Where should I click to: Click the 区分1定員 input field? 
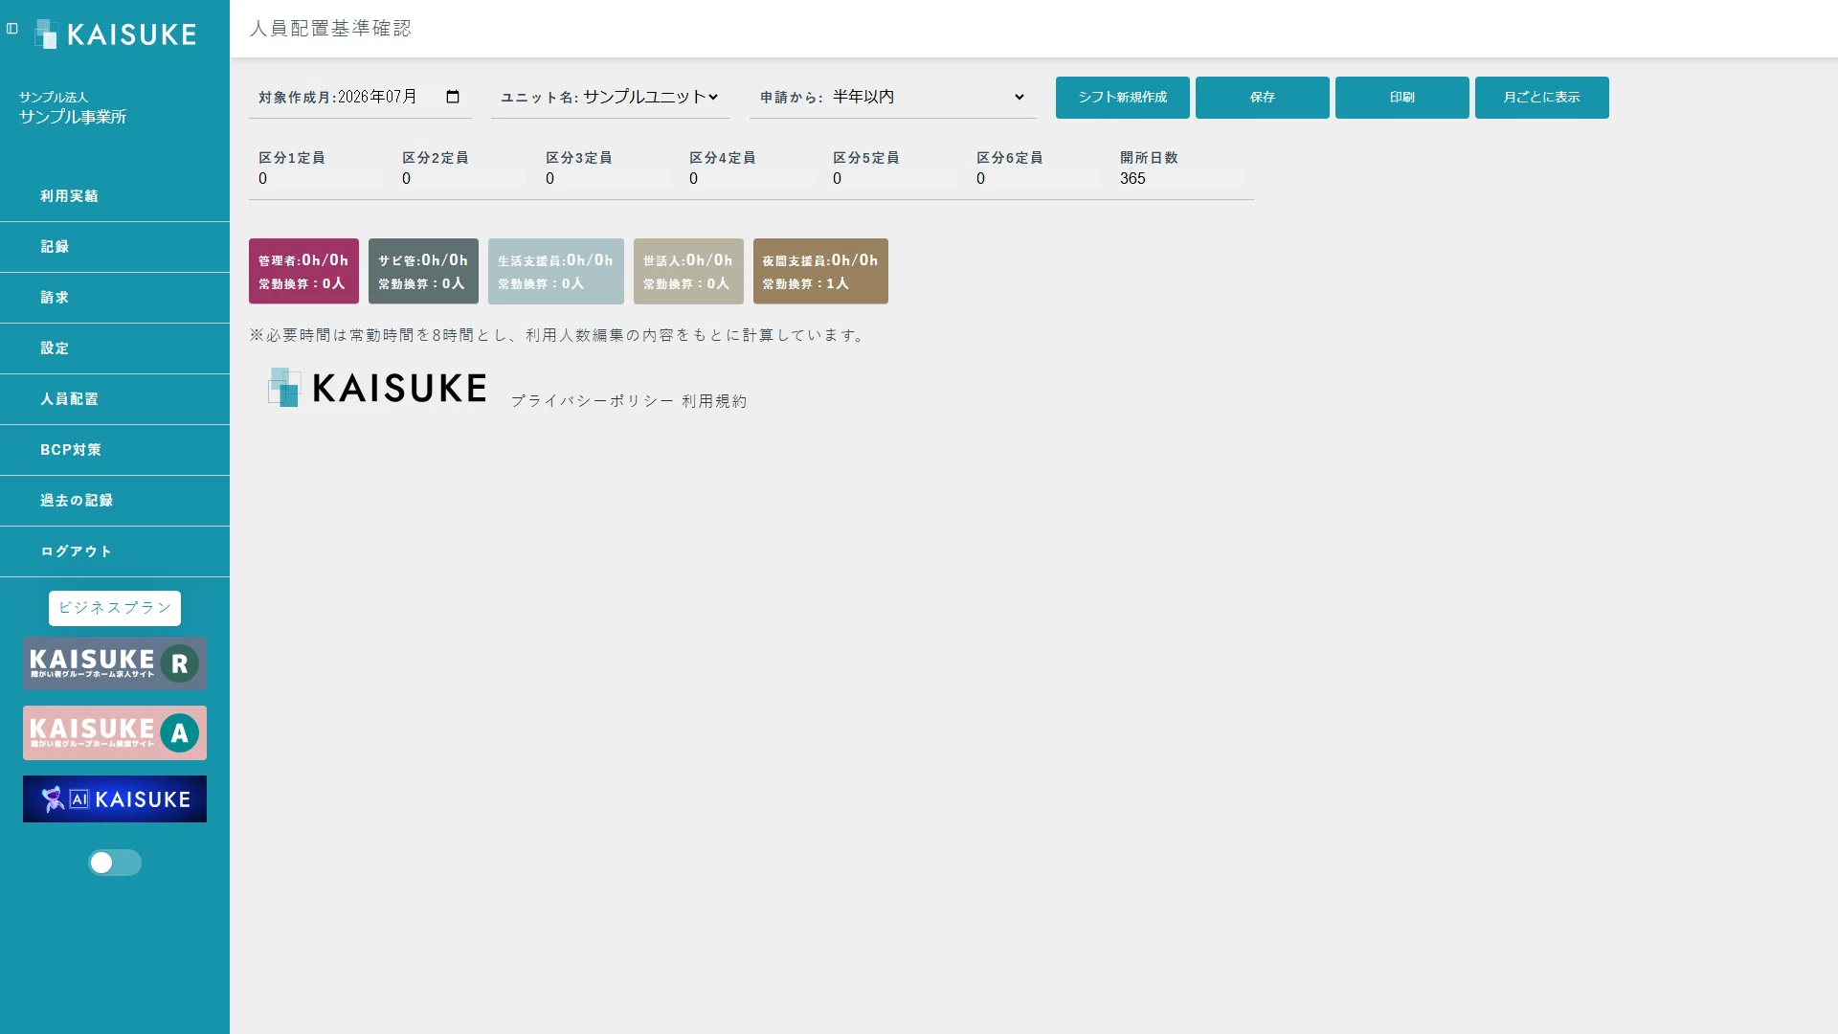(x=321, y=179)
